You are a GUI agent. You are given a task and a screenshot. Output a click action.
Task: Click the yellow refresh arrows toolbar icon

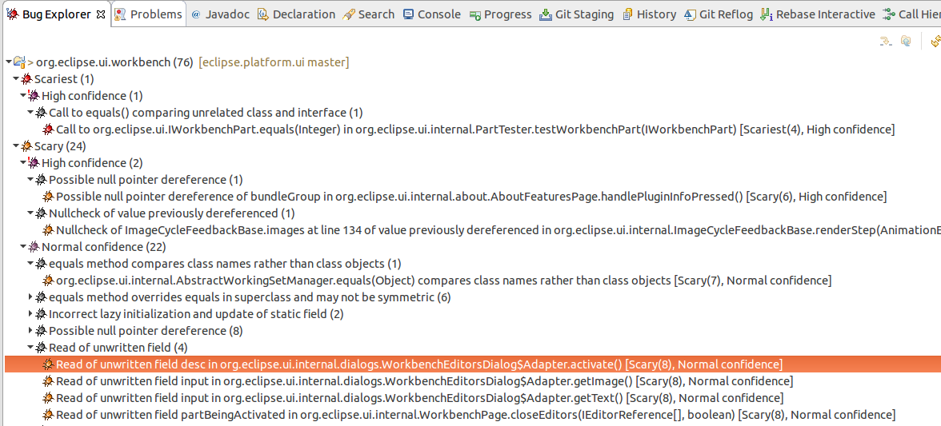(935, 41)
